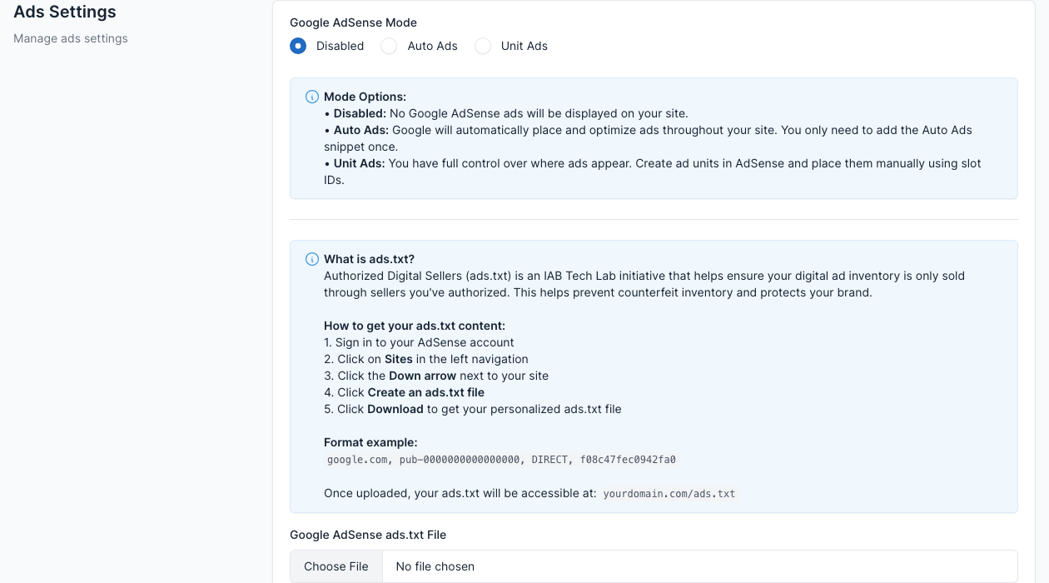Click the step mentioning Down arrow

[436, 376]
